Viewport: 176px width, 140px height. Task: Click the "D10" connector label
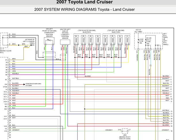[x=119, y=130]
